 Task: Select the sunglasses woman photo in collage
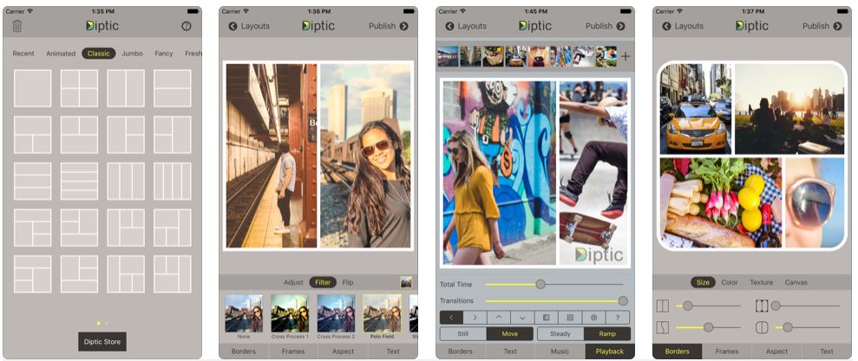[365, 156]
